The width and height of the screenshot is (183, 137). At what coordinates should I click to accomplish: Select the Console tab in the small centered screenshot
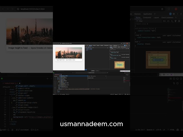[94, 45]
